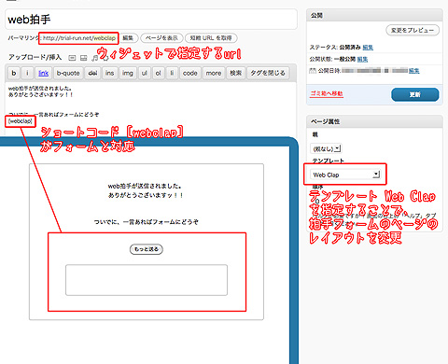Click the ins quicktag button

pos(109,73)
